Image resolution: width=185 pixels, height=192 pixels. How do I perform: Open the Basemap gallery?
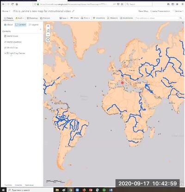tap(32, 18)
